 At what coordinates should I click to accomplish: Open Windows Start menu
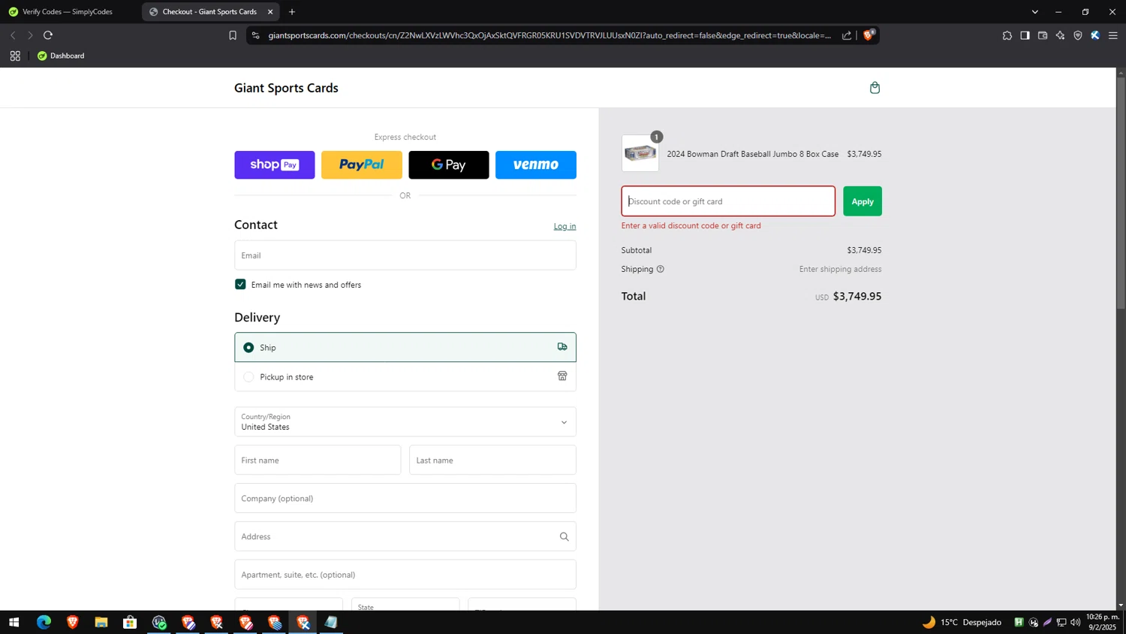pyautogui.click(x=14, y=622)
